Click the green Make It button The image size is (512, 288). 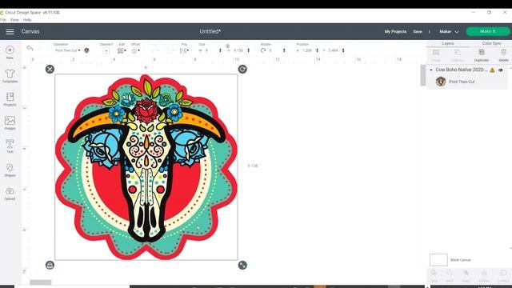(x=488, y=31)
